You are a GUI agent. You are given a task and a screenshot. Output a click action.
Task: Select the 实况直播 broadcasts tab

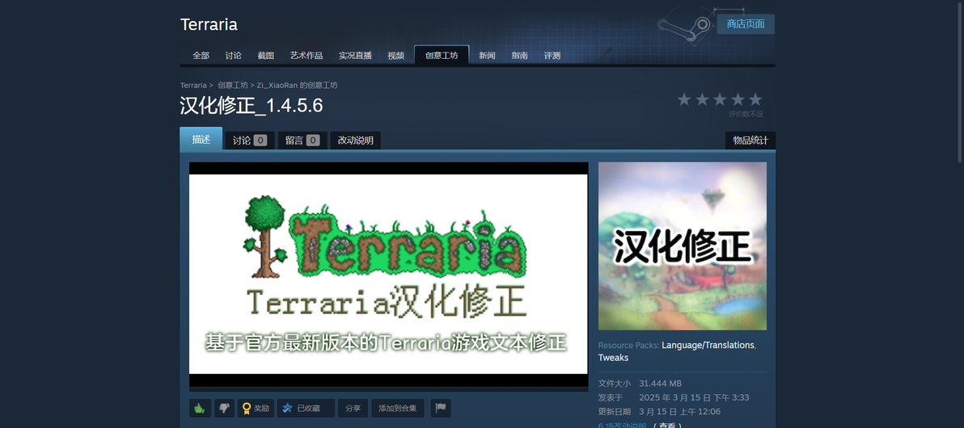tap(355, 55)
